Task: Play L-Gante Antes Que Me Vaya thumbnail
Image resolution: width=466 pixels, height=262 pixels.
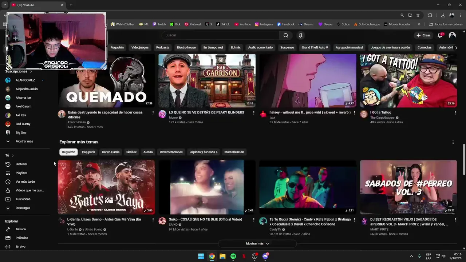Action: (106, 187)
